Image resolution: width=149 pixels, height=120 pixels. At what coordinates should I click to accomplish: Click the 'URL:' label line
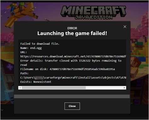[24, 52]
